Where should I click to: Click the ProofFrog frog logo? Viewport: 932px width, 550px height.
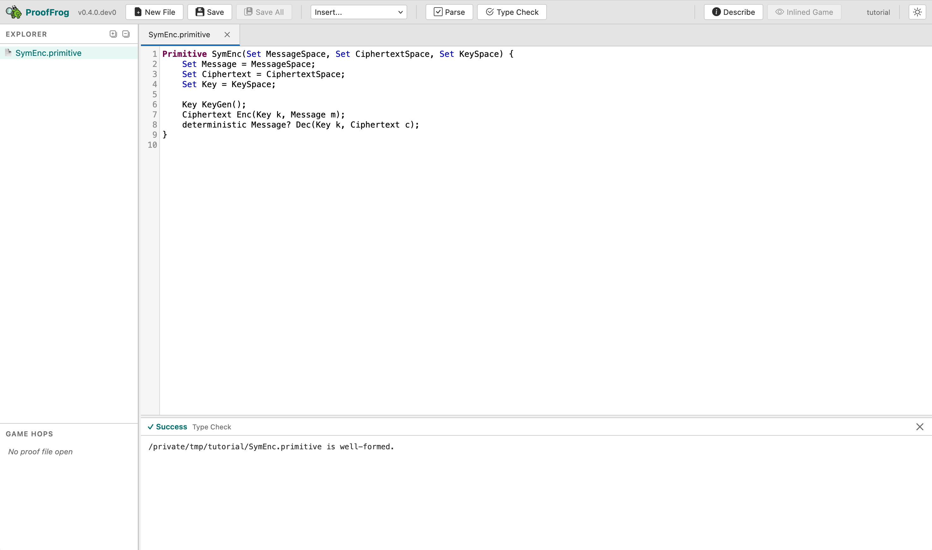click(x=13, y=12)
